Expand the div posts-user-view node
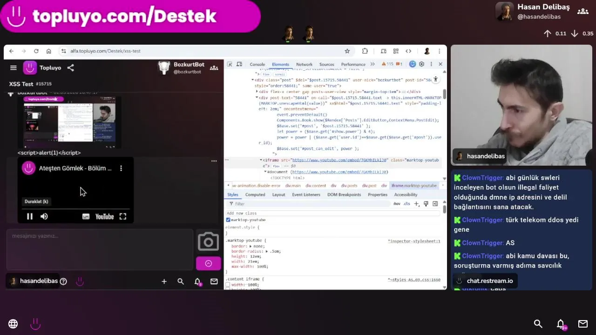The image size is (596, 335). (x=257, y=92)
